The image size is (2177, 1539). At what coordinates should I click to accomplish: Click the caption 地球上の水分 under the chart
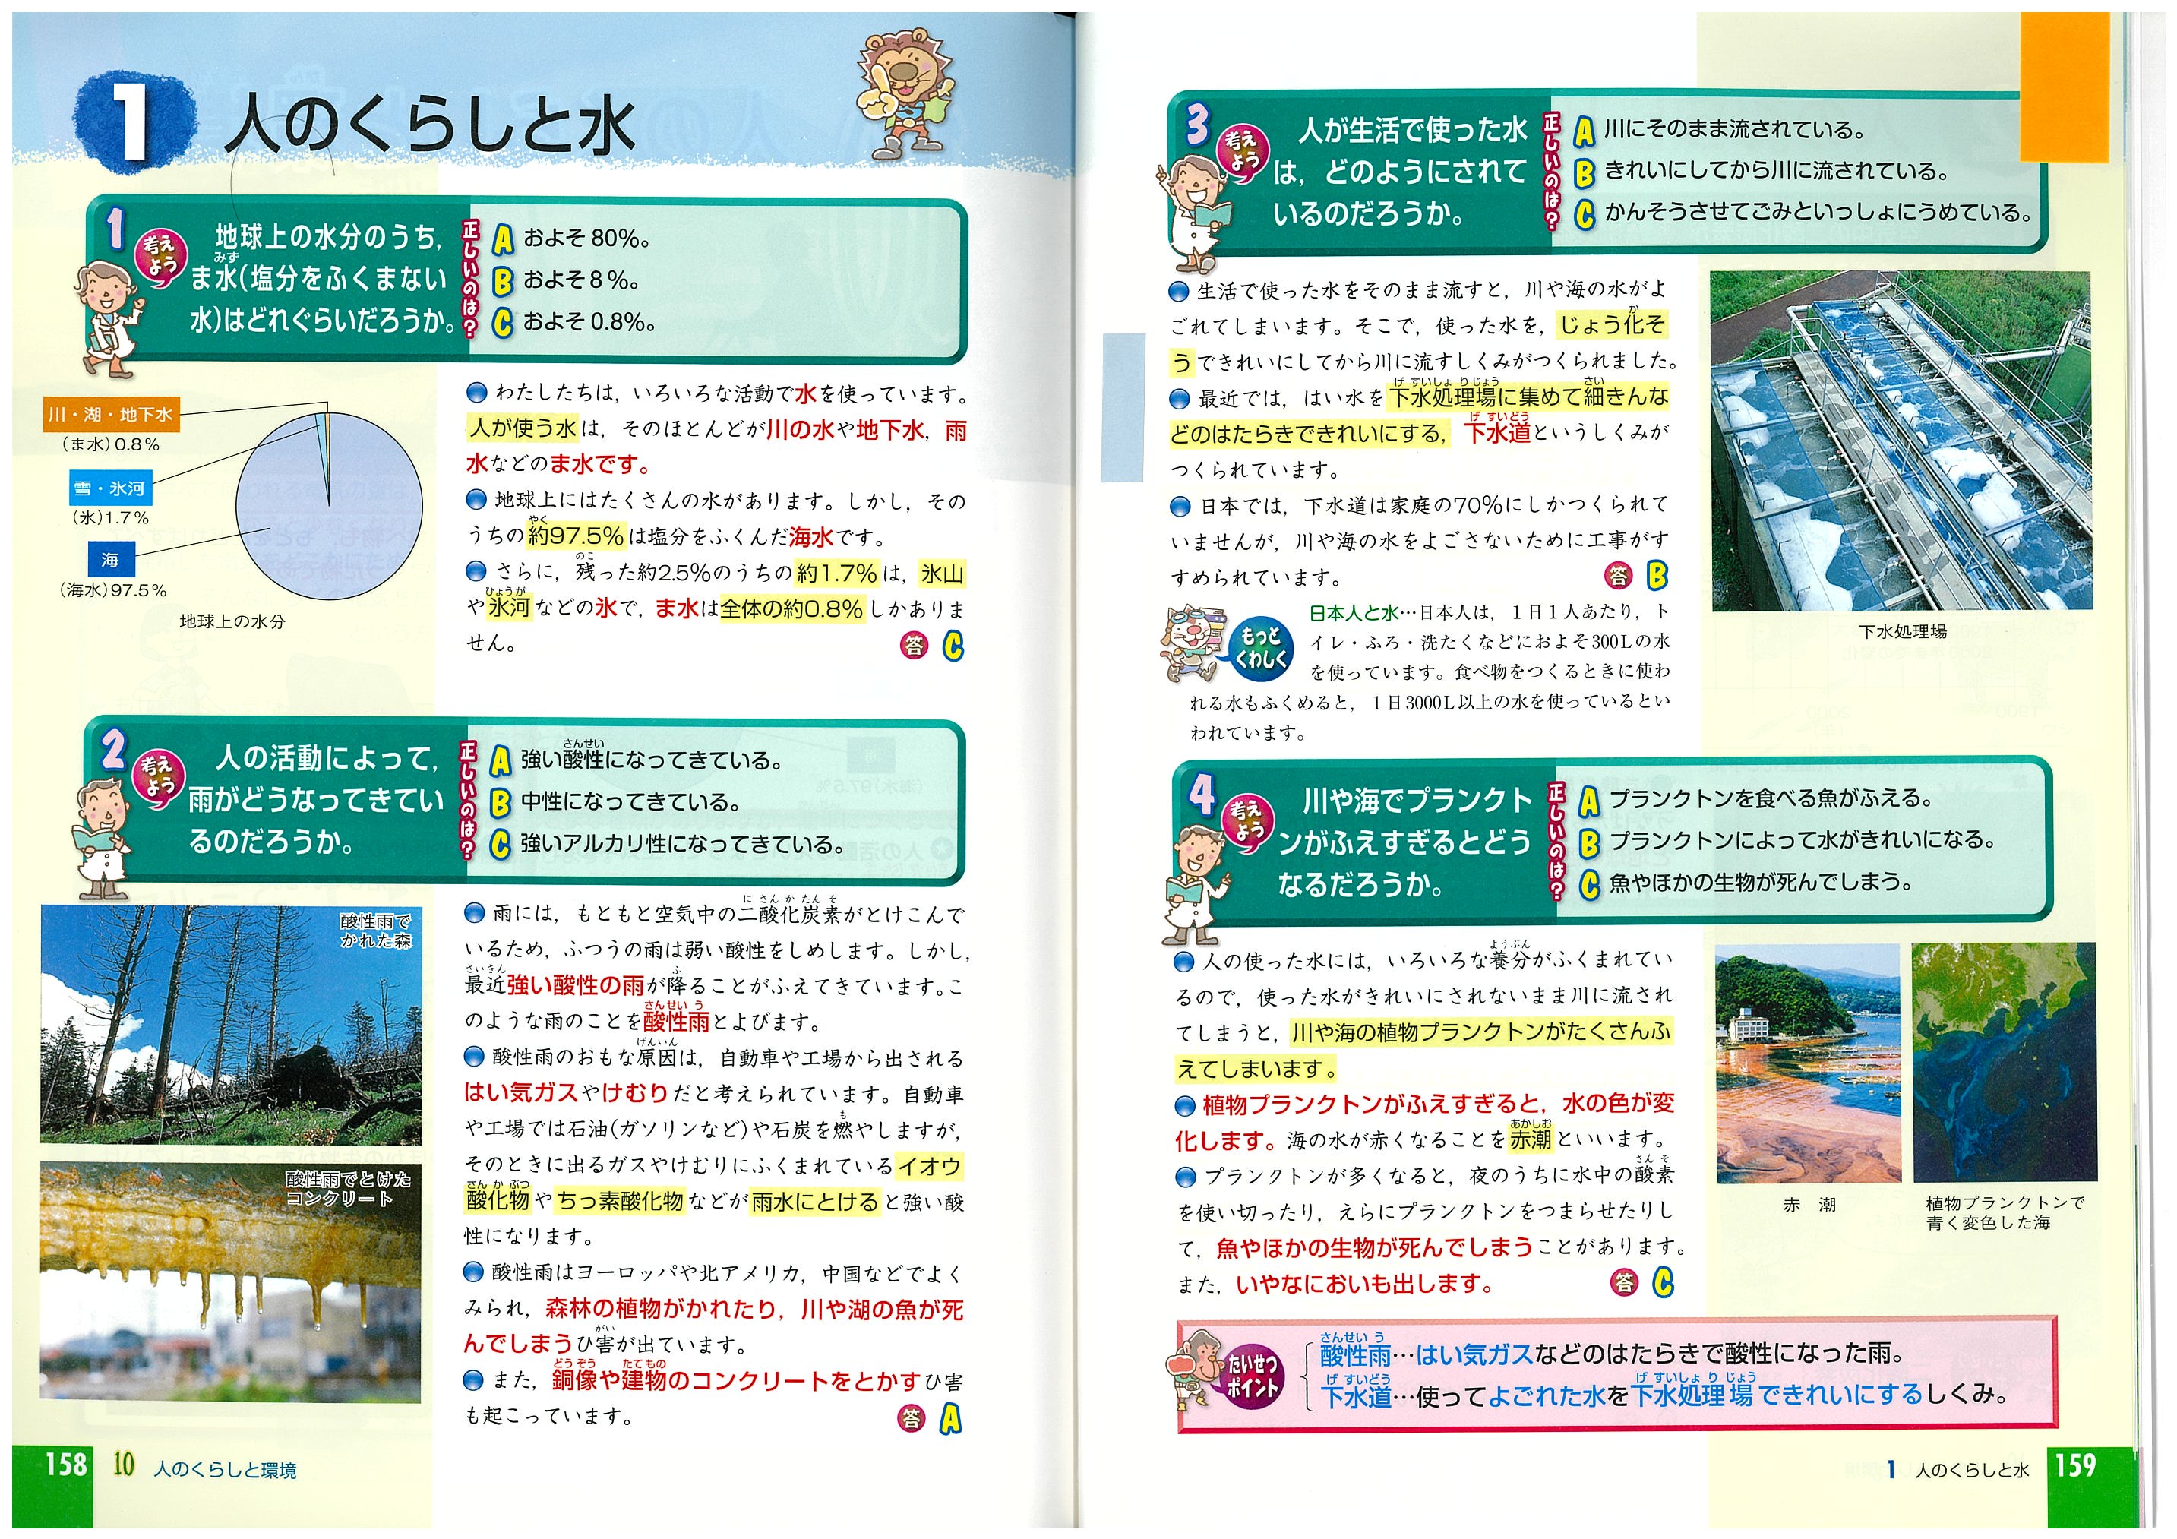(232, 622)
